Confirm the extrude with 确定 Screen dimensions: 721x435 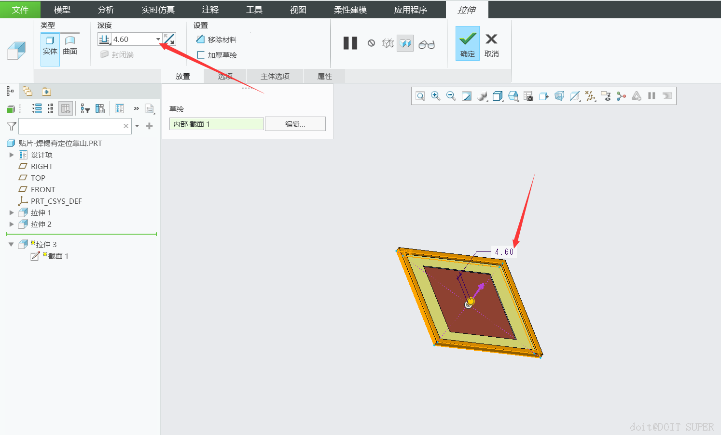point(468,43)
